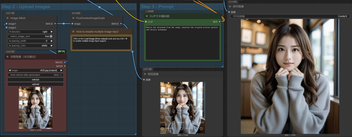Click the IMAGE output socket of 加载图像 node
Screen dimensions: 352x137
65,62
